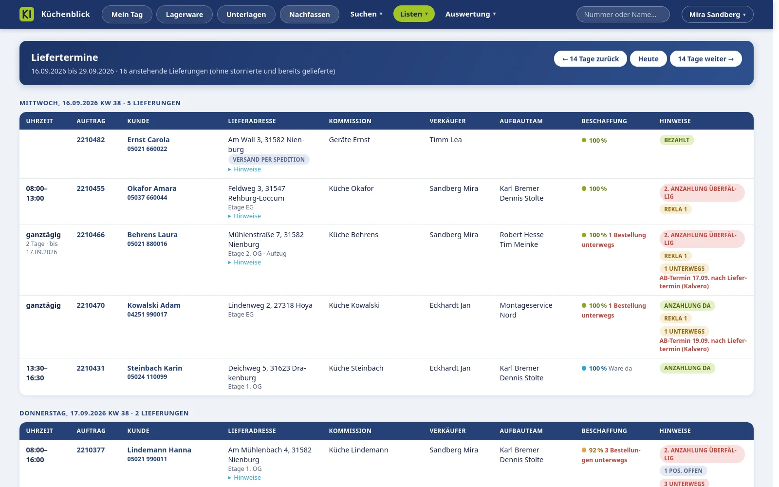Click 2. ANZAHLUNG ÜBERFÄLLIG badge in Okafor row

(702, 193)
